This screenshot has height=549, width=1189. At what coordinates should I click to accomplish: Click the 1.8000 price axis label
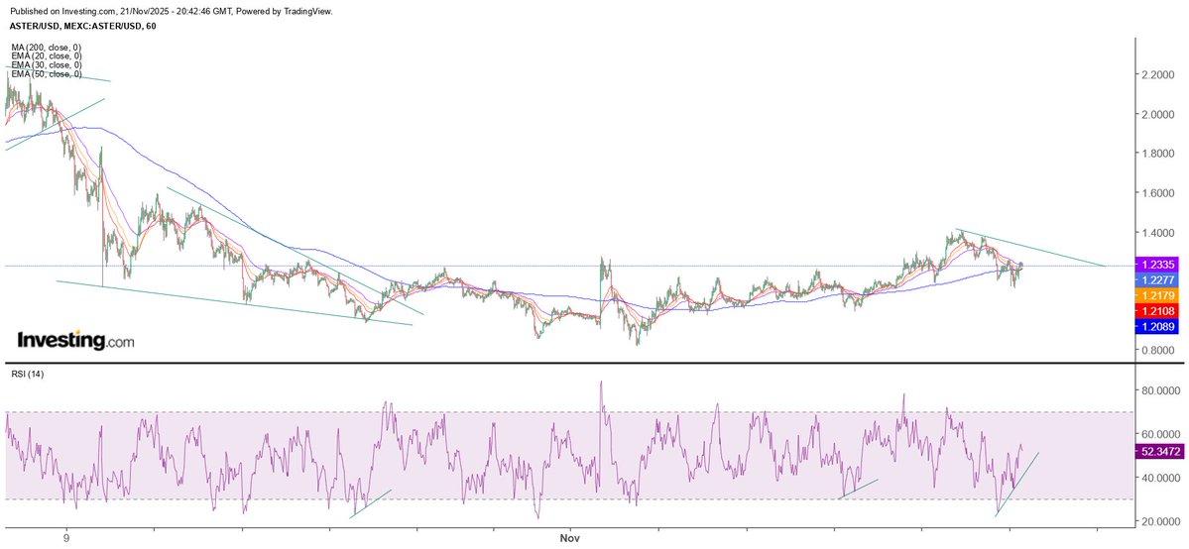click(1158, 154)
